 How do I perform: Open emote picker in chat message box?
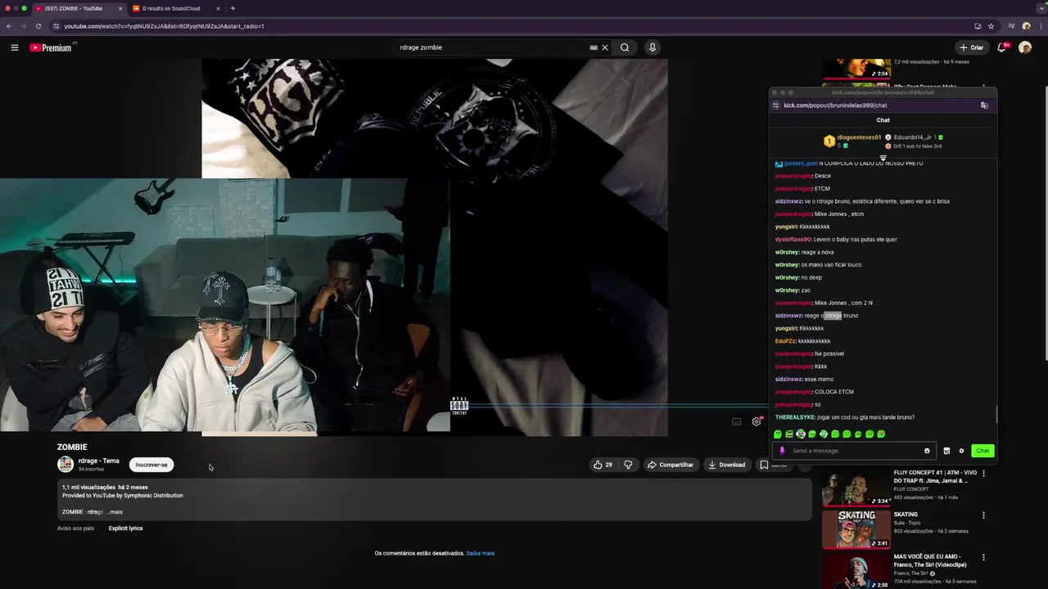pos(927,451)
